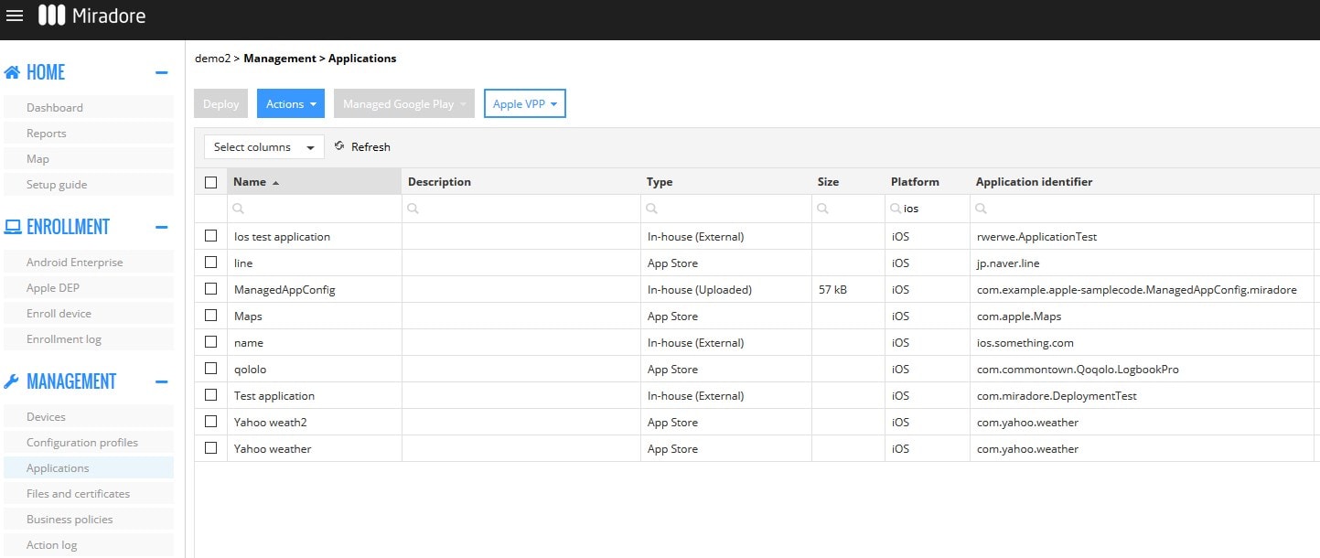The height and width of the screenshot is (558, 1320).
Task: Check the name row checkbox
Action: coord(211,342)
